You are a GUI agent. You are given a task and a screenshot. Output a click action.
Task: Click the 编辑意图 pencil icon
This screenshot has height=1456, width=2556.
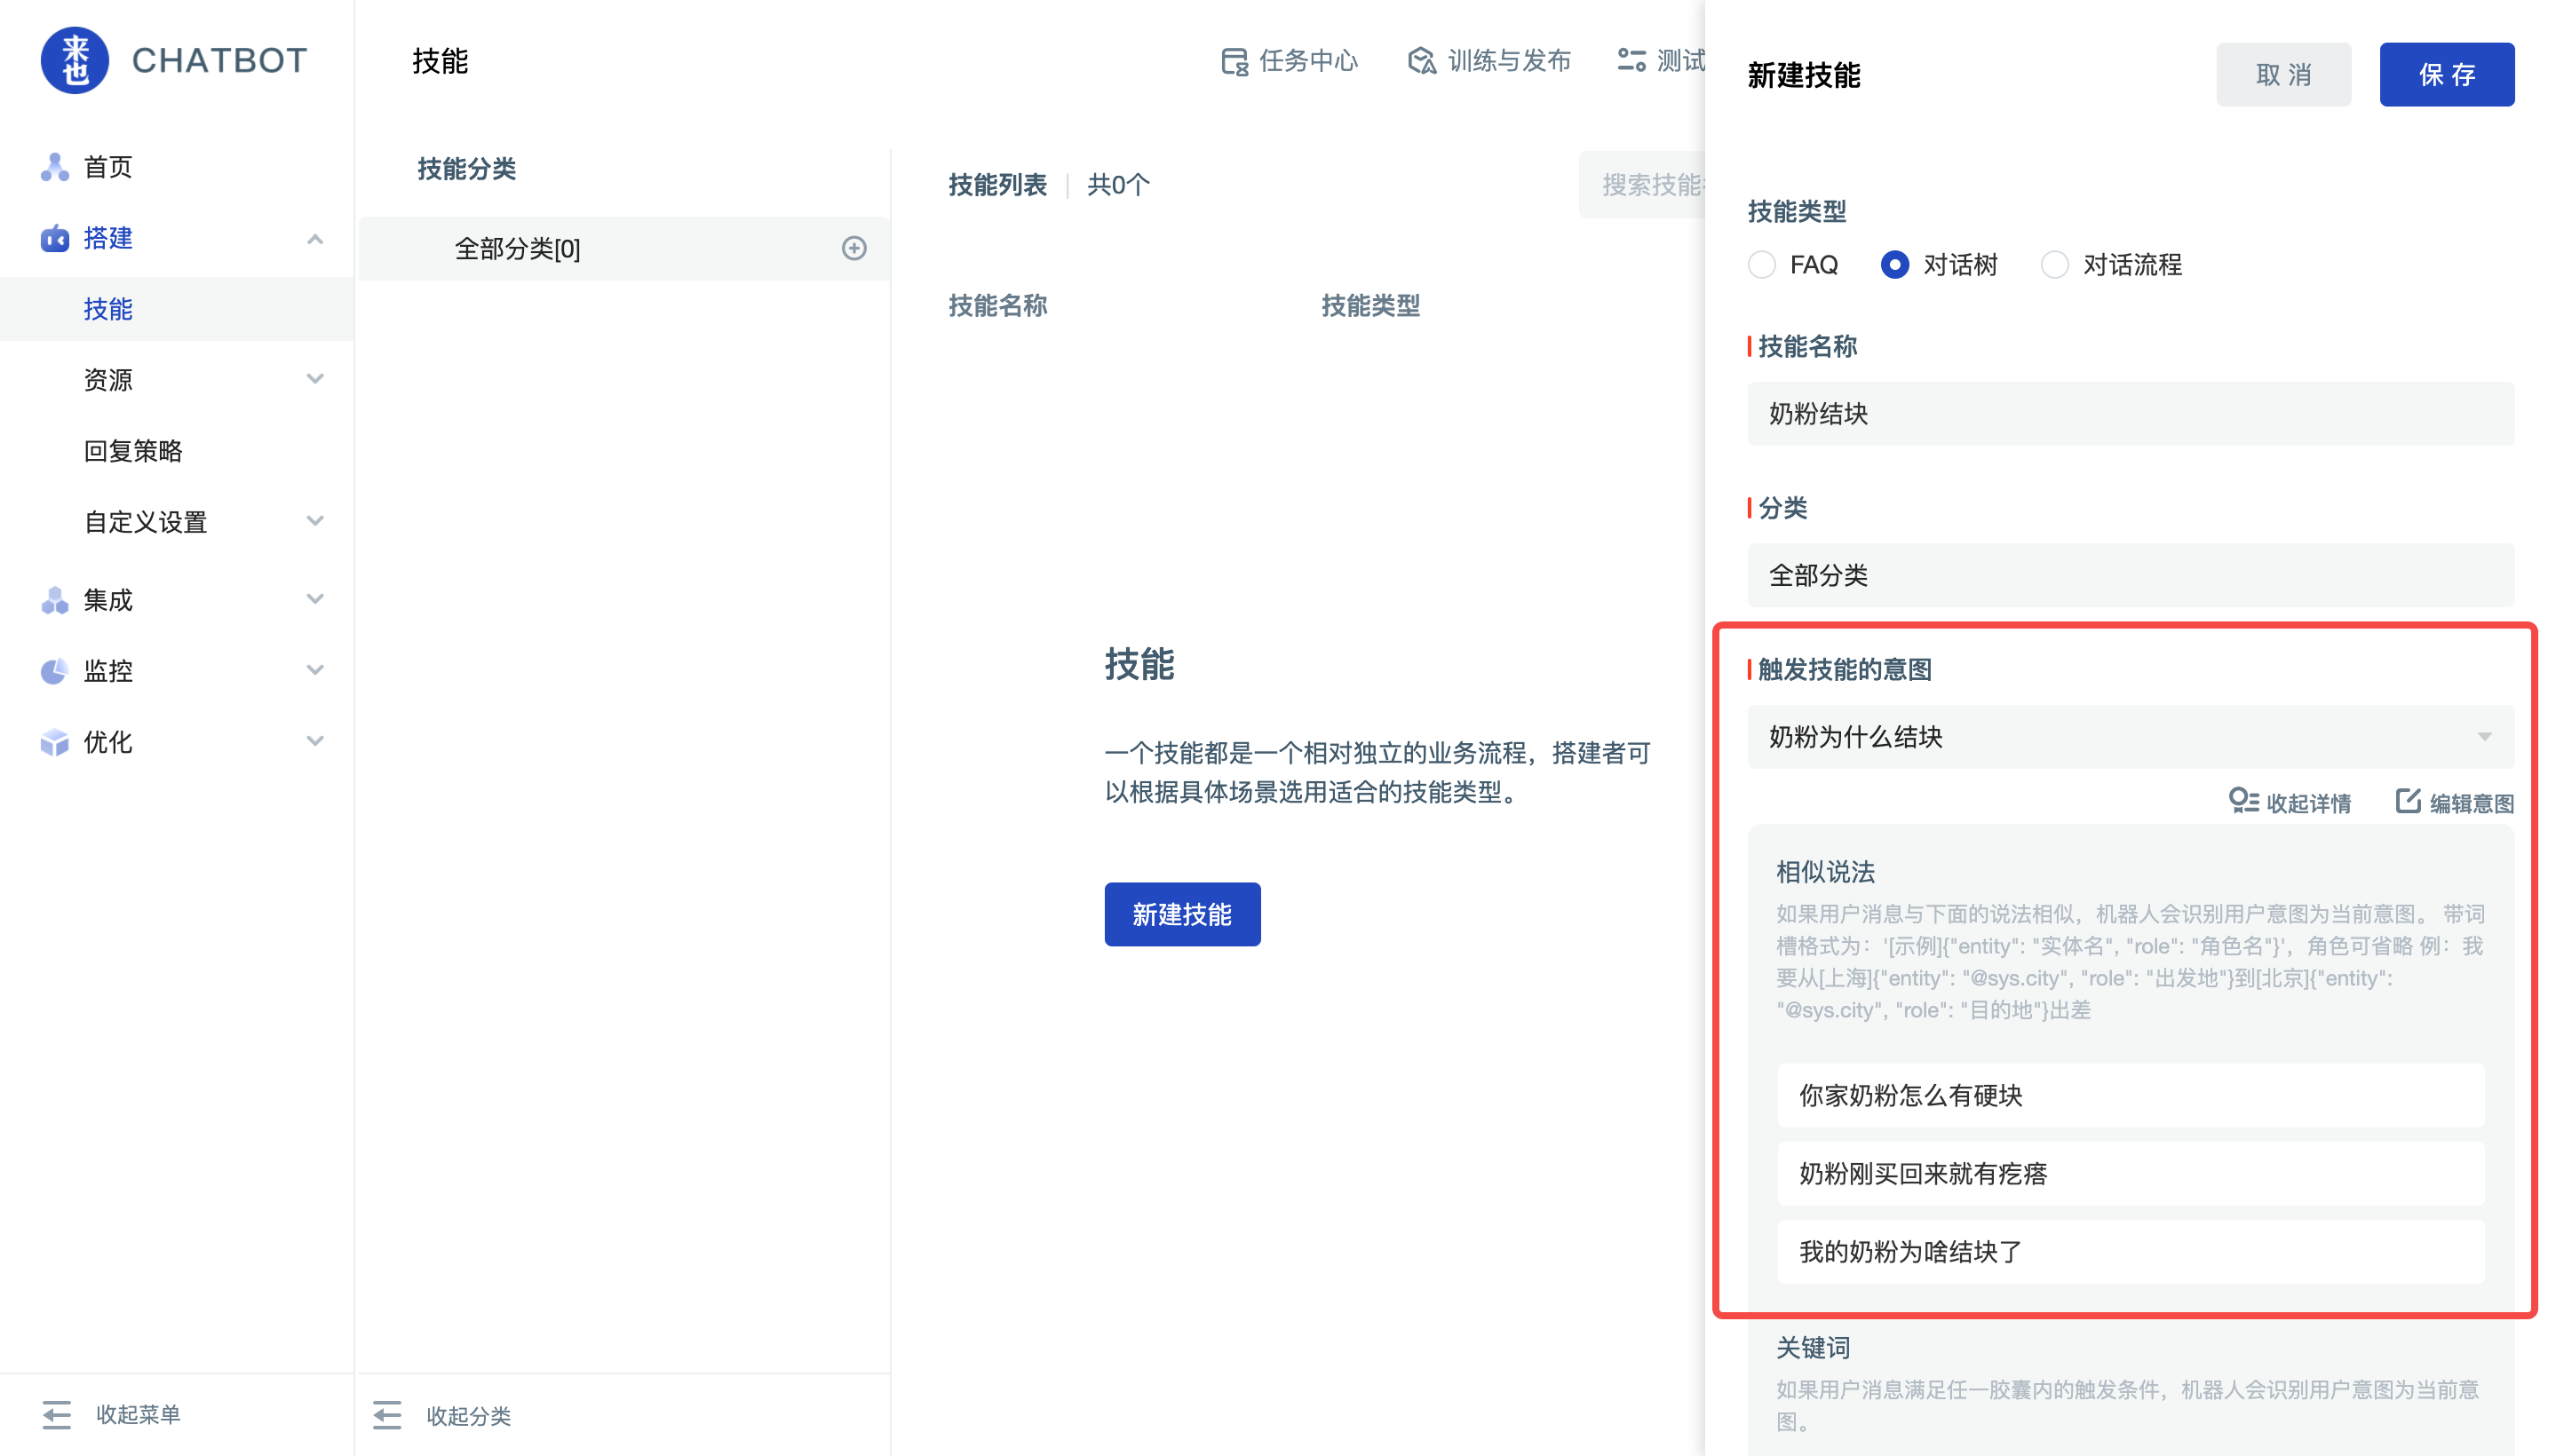point(2408,801)
